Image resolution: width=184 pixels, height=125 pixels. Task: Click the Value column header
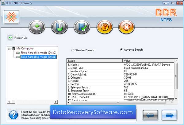tap(148, 61)
